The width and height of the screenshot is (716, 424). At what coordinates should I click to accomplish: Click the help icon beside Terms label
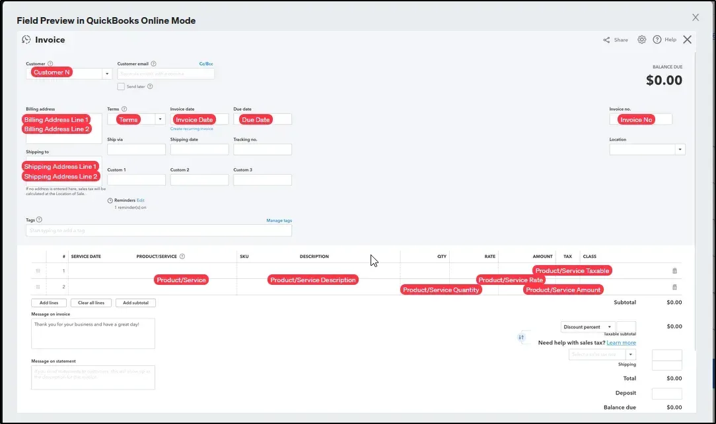(x=124, y=109)
